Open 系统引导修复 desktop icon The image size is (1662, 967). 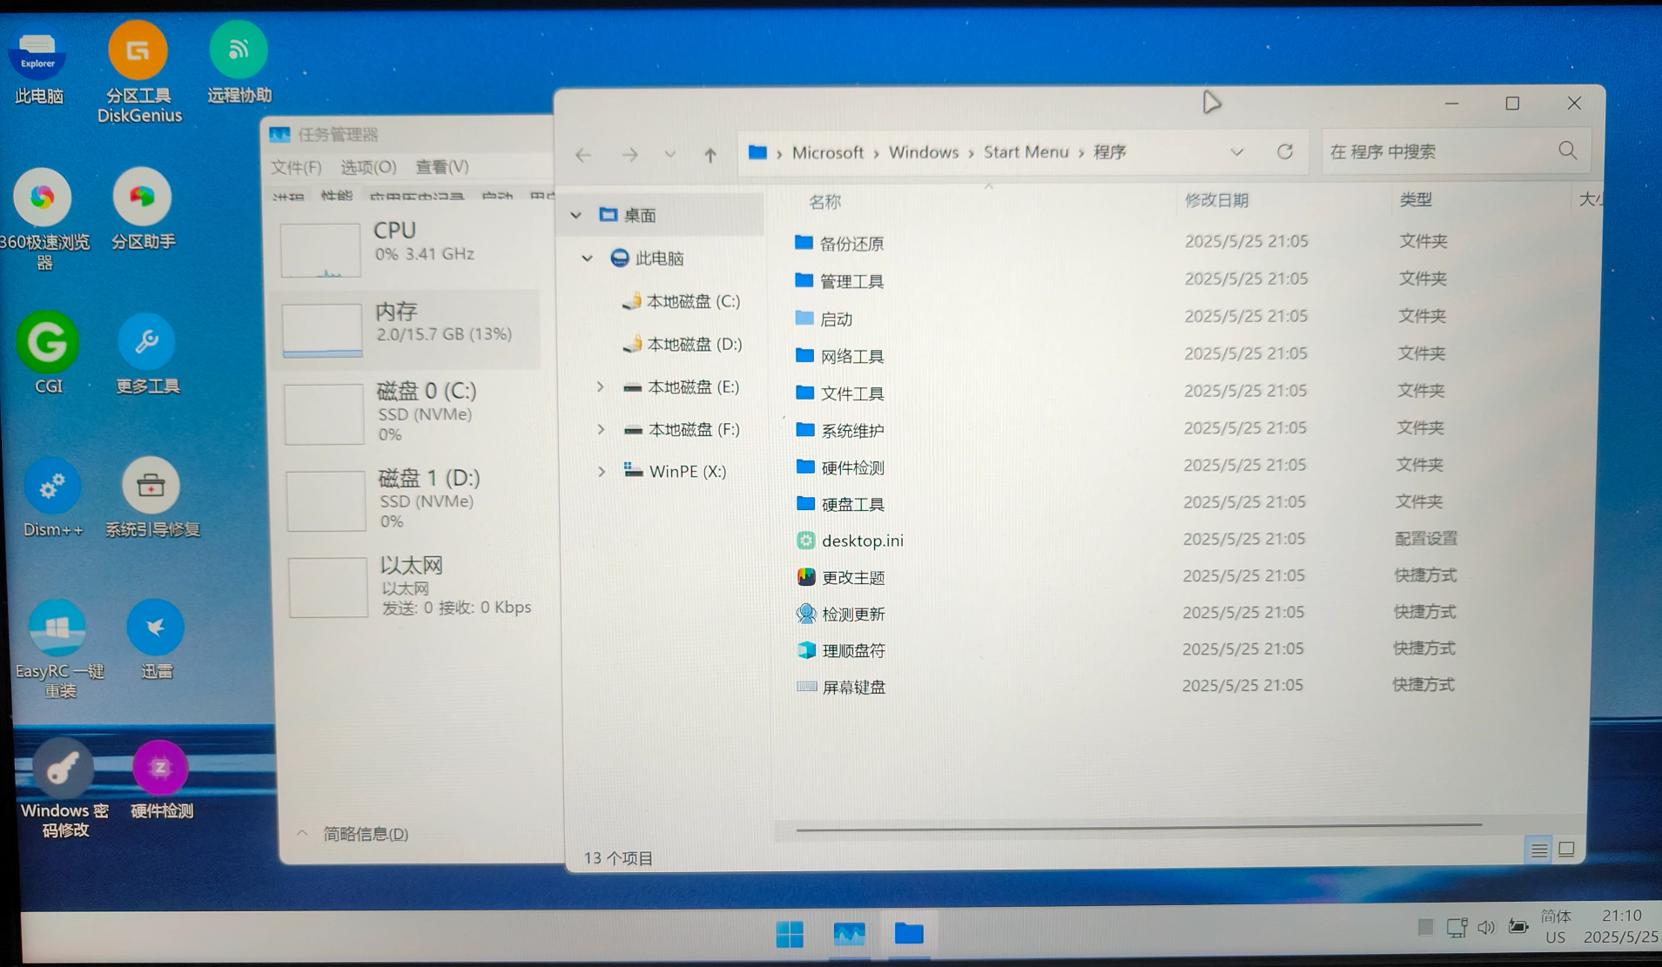coord(152,497)
